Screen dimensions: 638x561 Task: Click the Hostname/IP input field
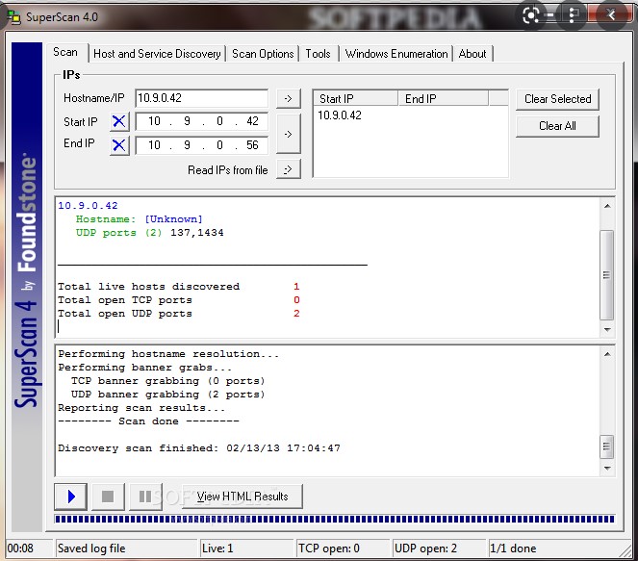[201, 98]
